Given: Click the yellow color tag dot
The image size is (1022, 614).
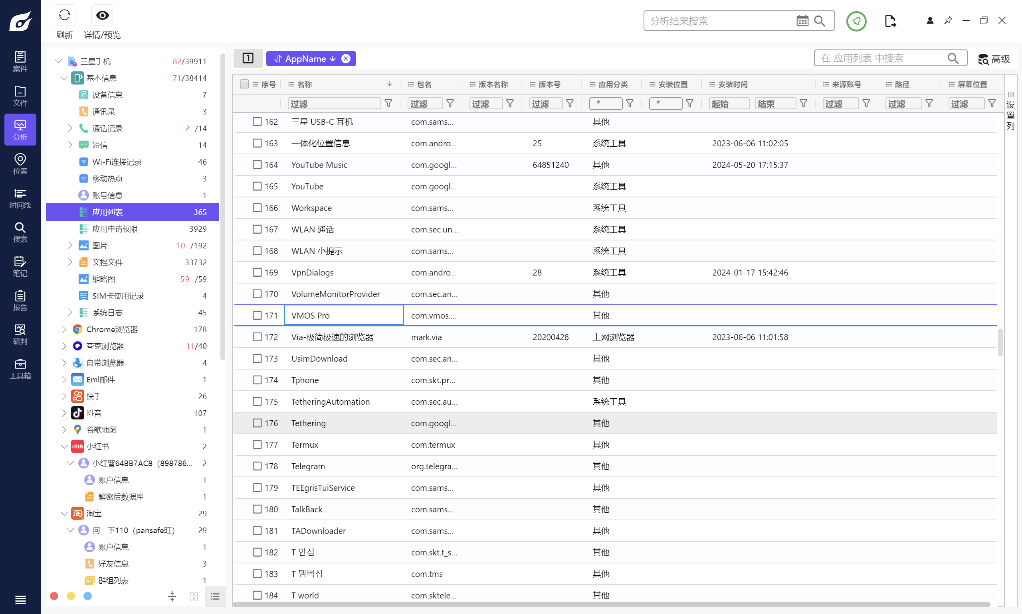Looking at the screenshot, I should (x=71, y=596).
